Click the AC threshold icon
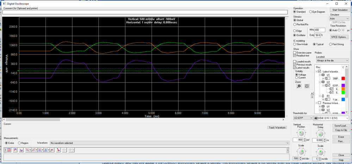 coord(316,118)
